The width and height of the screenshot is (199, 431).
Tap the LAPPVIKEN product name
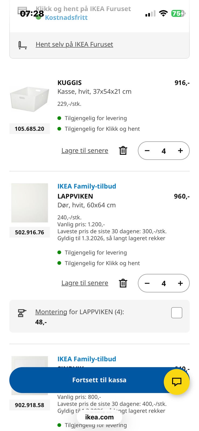(75, 196)
